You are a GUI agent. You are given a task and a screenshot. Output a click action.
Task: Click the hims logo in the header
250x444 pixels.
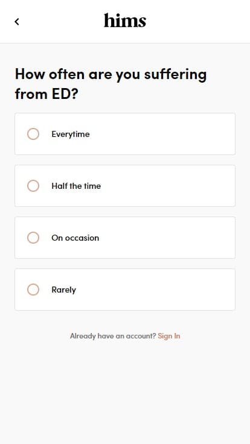125,21
